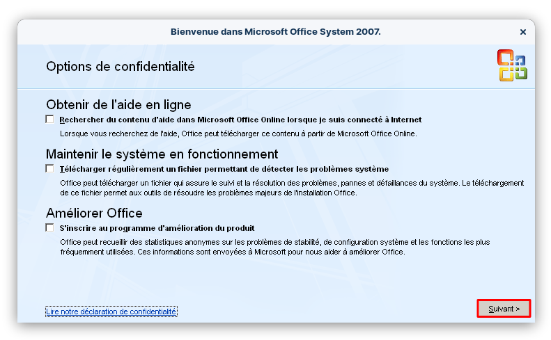Screen dimensions: 551x340
Task: Click the paragraph starting 'Office peut télécharger un fichier'
Action: tap(292, 188)
